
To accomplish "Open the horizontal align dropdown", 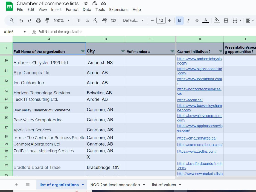I will 250,20.
